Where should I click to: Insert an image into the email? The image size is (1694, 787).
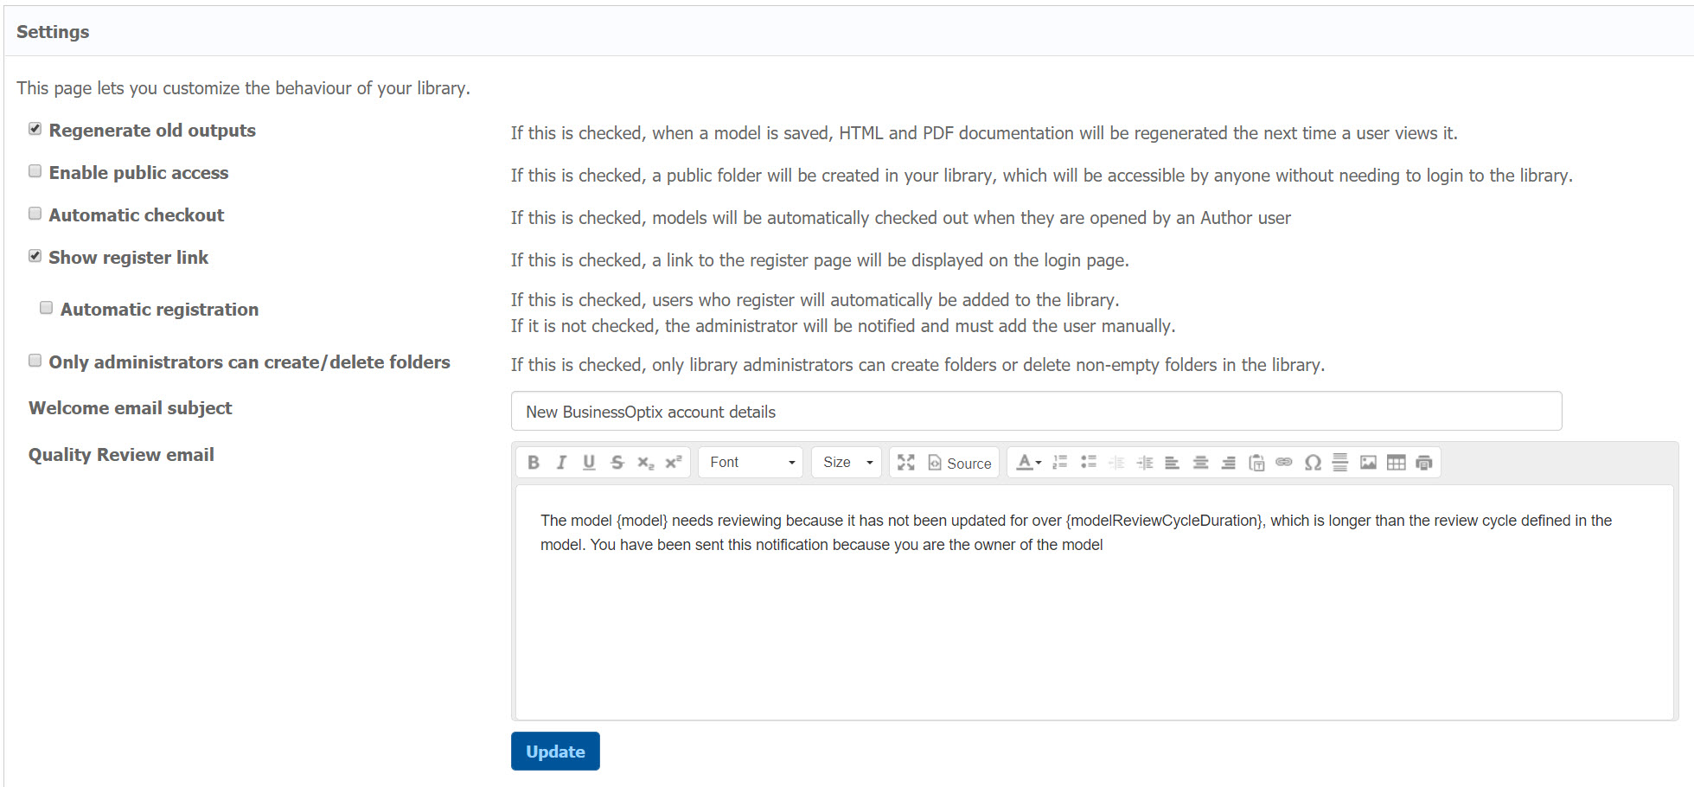[x=1368, y=463]
